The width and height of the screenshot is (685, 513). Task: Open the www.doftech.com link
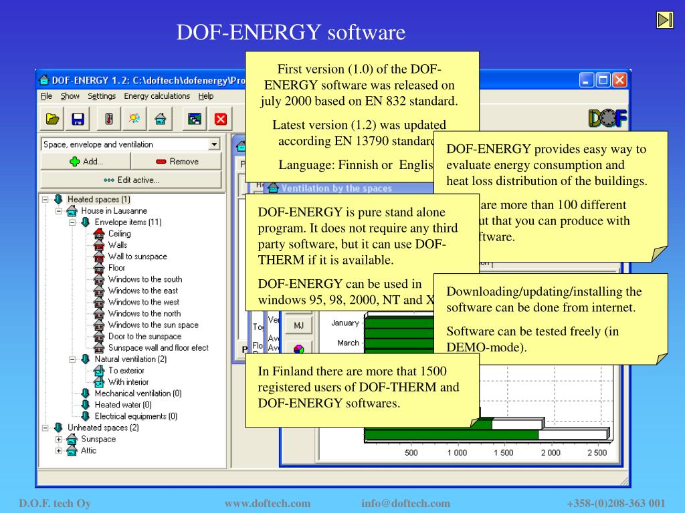pyautogui.click(x=268, y=503)
